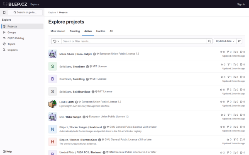The width and height of the screenshot is (249, 155).
Task: Expand the recent searches history dropdown
Action: pyautogui.click(x=56, y=41)
